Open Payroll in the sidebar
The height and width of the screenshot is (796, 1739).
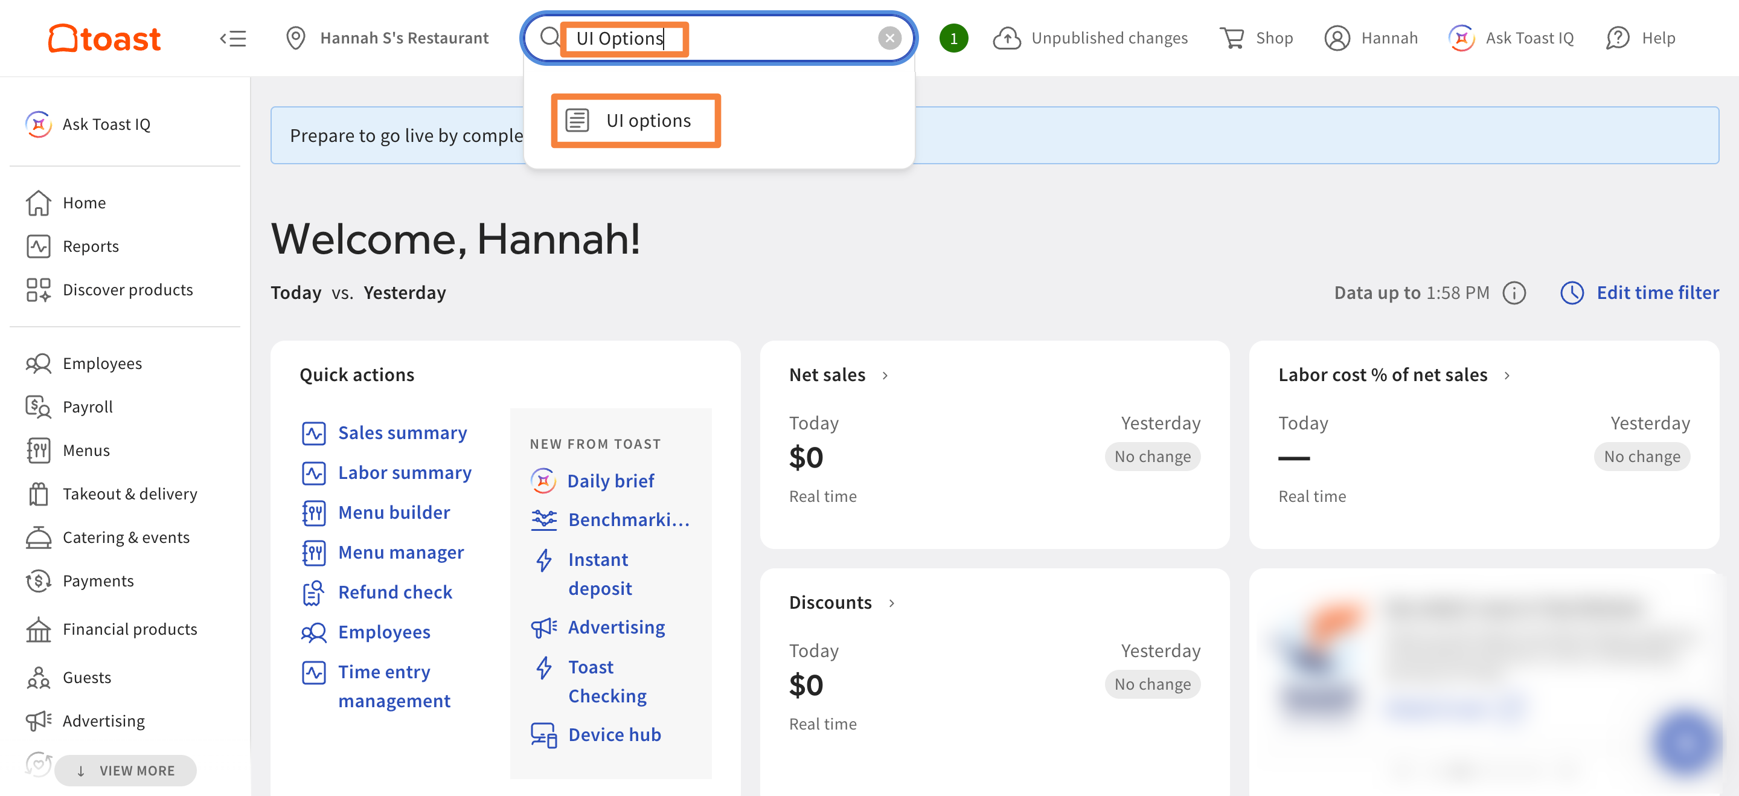88,407
